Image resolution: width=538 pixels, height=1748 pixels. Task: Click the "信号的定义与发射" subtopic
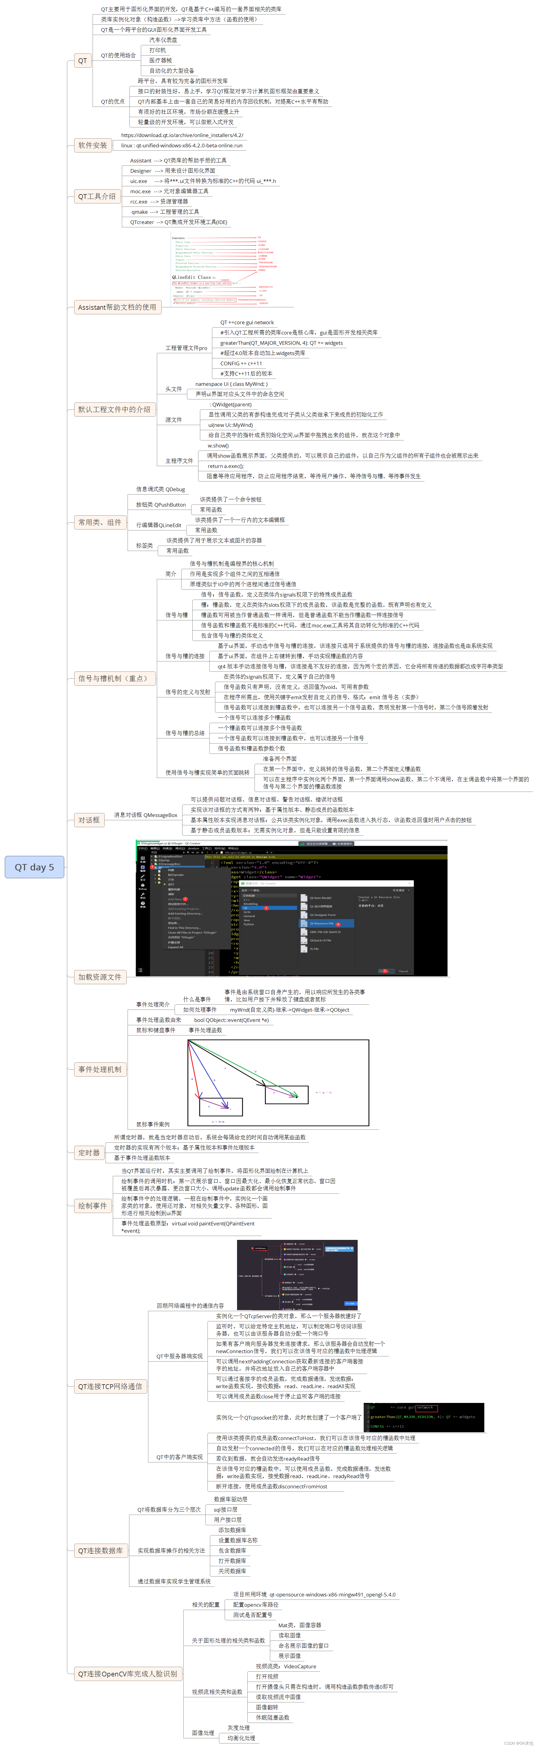tap(188, 692)
